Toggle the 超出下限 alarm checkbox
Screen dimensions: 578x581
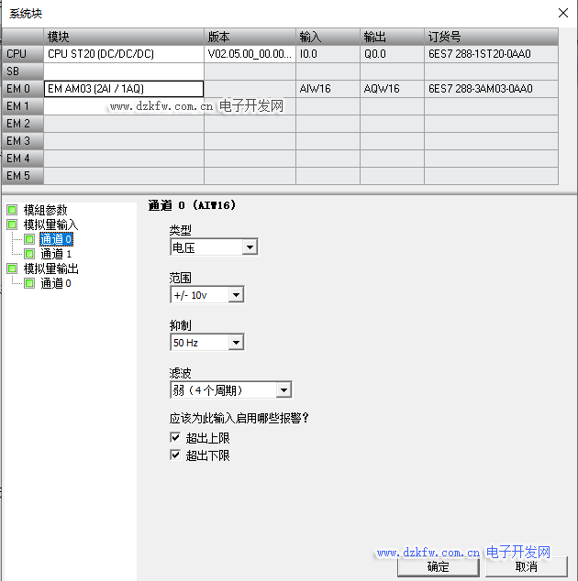tap(176, 455)
